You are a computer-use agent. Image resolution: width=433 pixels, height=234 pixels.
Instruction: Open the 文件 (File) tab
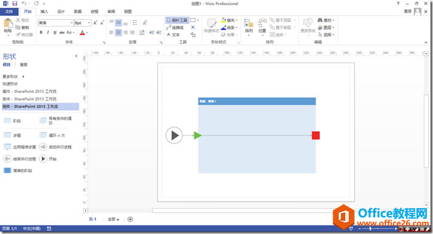(9, 11)
